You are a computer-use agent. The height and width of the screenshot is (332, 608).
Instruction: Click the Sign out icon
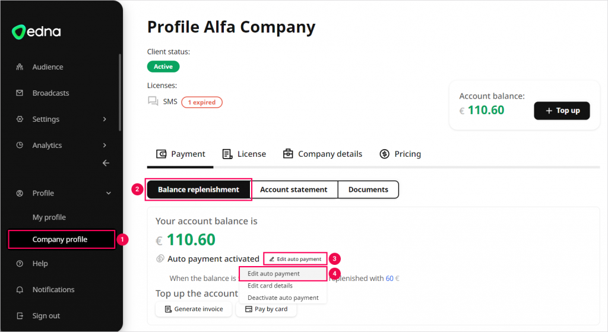point(20,316)
